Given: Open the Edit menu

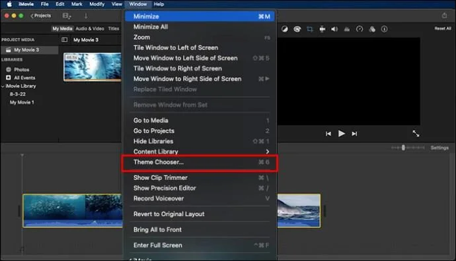Looking at the screenshot, I should 60,4.
